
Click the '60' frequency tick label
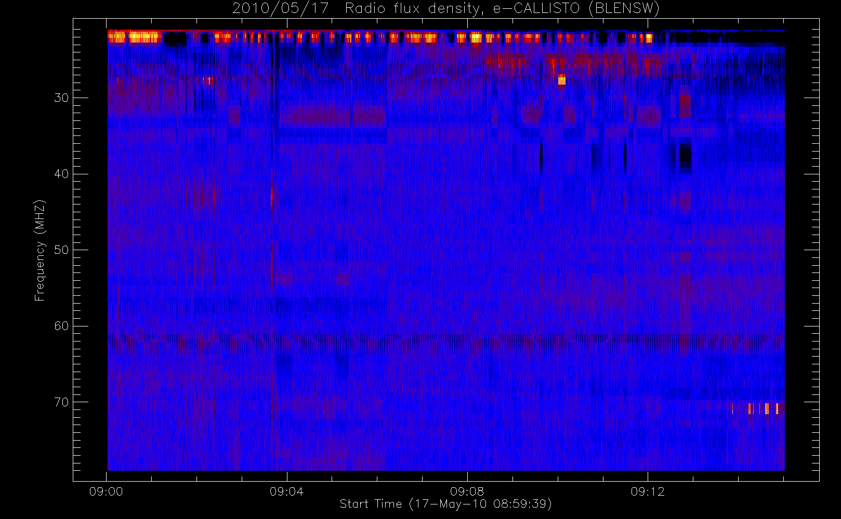click(x=61, y=326)
